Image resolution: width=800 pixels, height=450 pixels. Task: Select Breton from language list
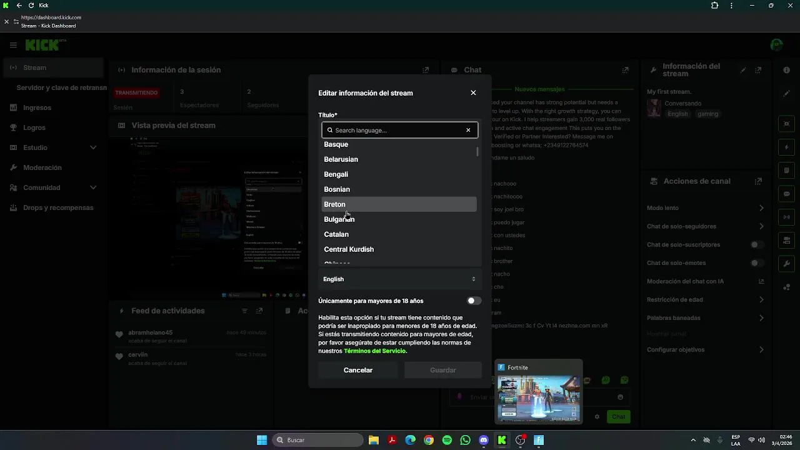(399, 204)
